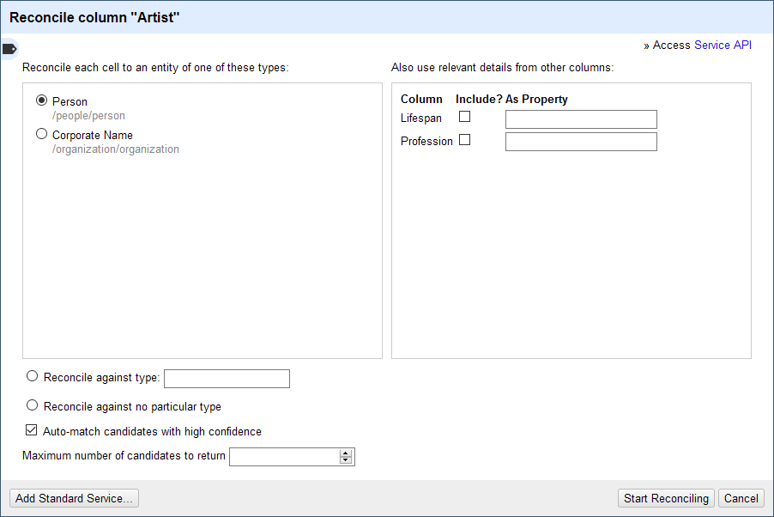Increase maximum candidates with the up arrow
The image size is (774, 517).
click(346, 453)
